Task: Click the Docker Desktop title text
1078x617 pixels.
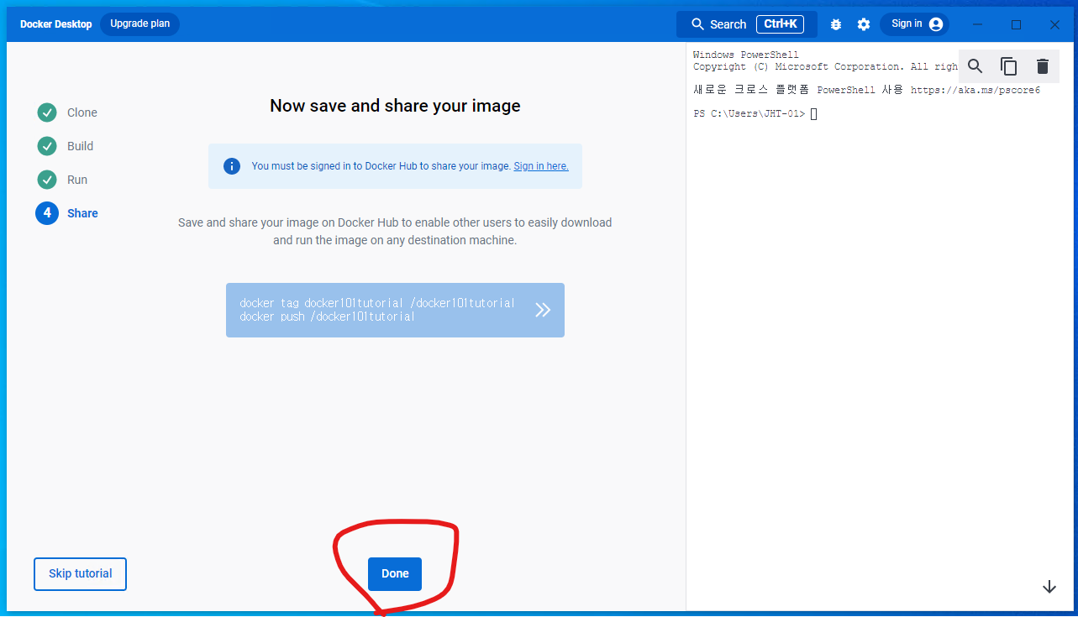Action: pyautogui.click(x=56, y=24)
